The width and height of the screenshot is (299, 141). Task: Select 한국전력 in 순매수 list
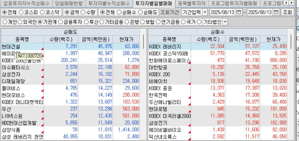(x=217, y=95)
